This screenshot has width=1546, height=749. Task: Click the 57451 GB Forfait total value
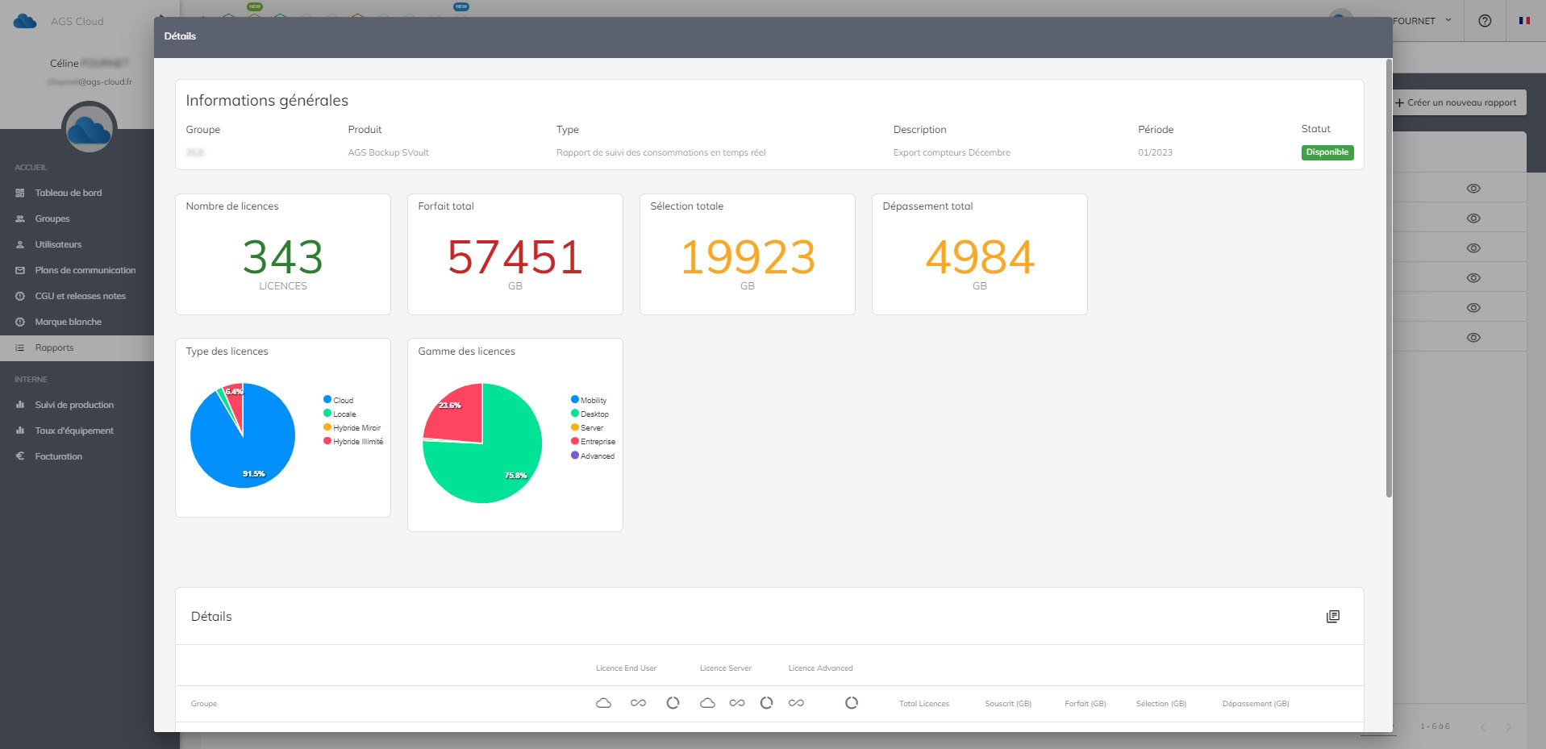click(x=515, y=257)
